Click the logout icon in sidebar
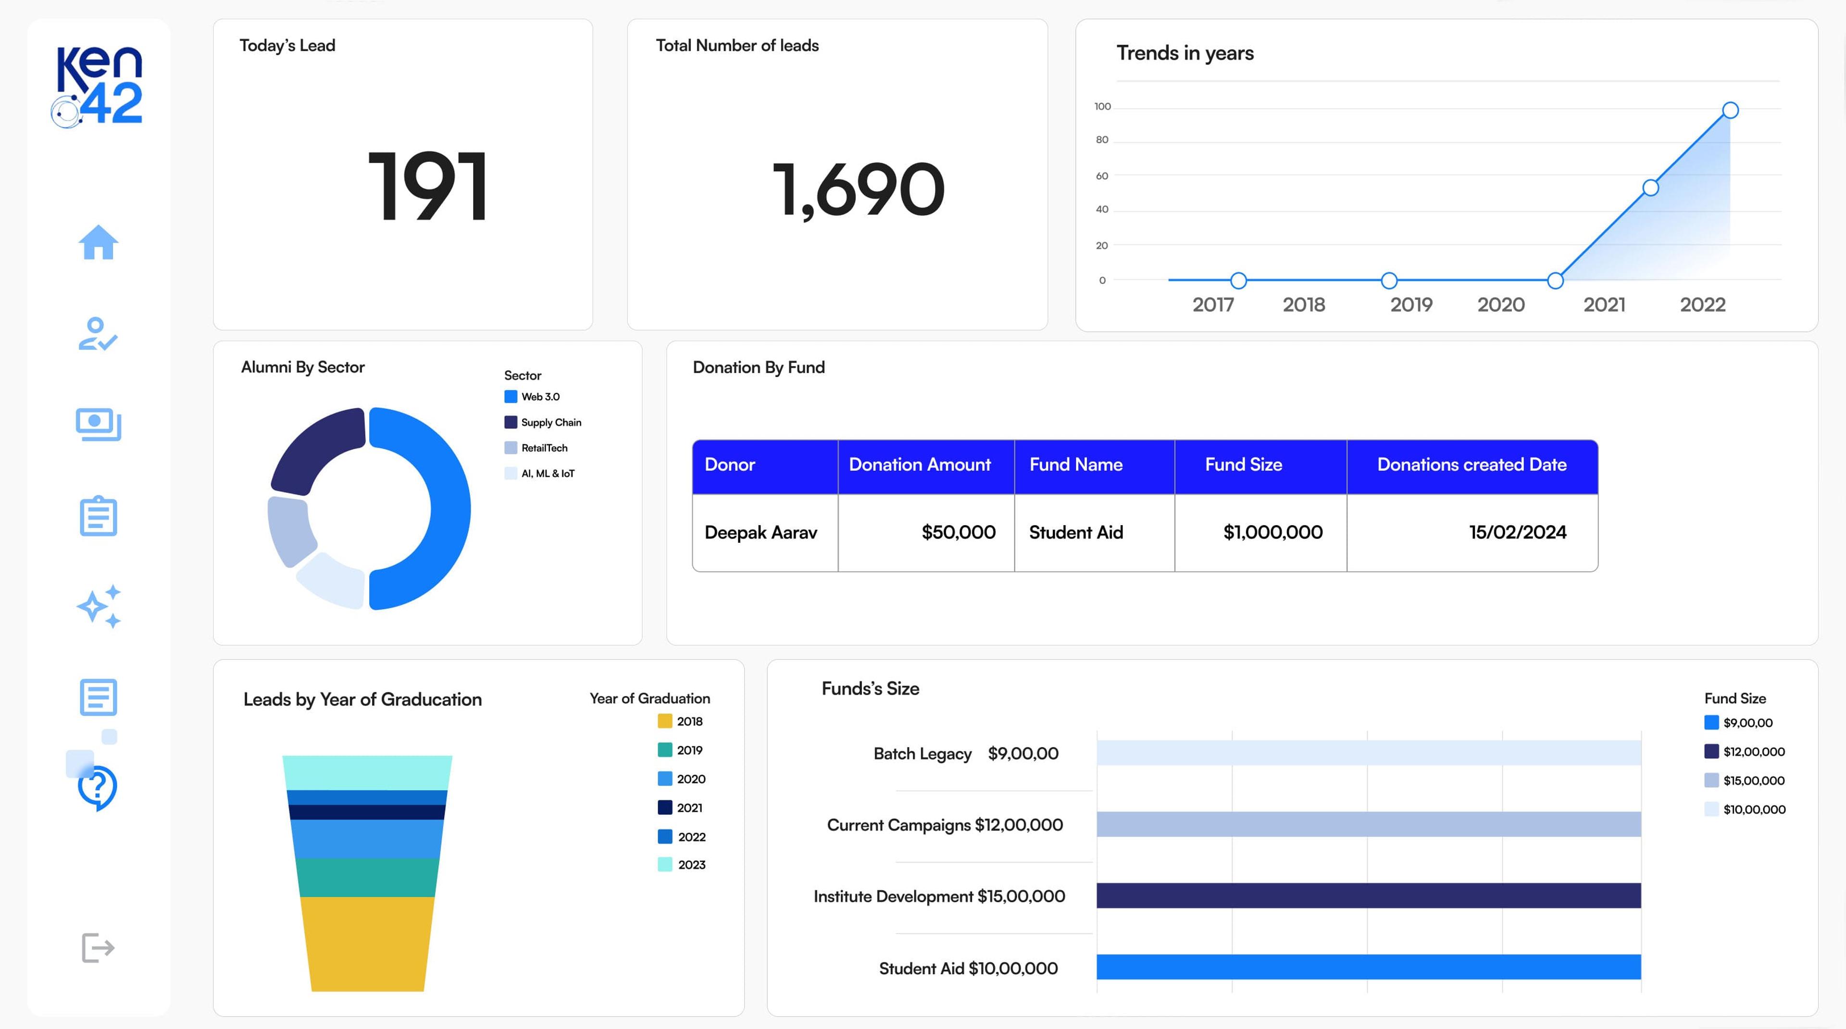 pos(98,947)
